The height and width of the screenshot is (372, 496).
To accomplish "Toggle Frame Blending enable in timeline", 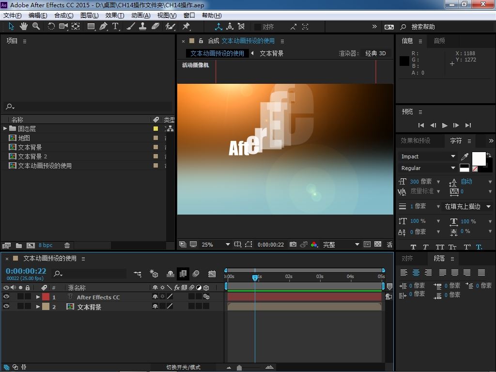I will (x=183, y=274).
